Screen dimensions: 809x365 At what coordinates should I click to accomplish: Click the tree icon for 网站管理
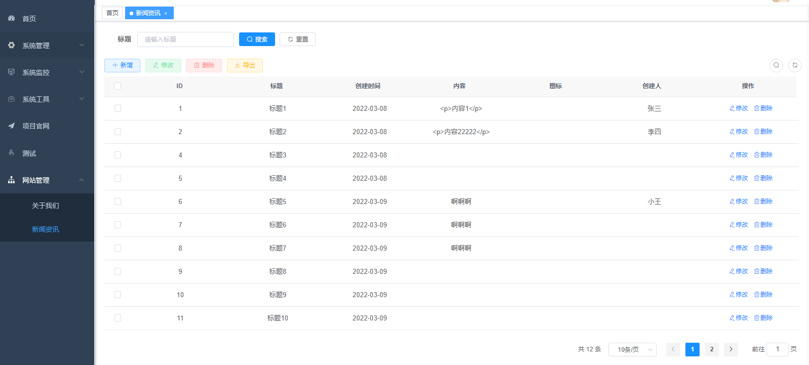tap(11, 180)
